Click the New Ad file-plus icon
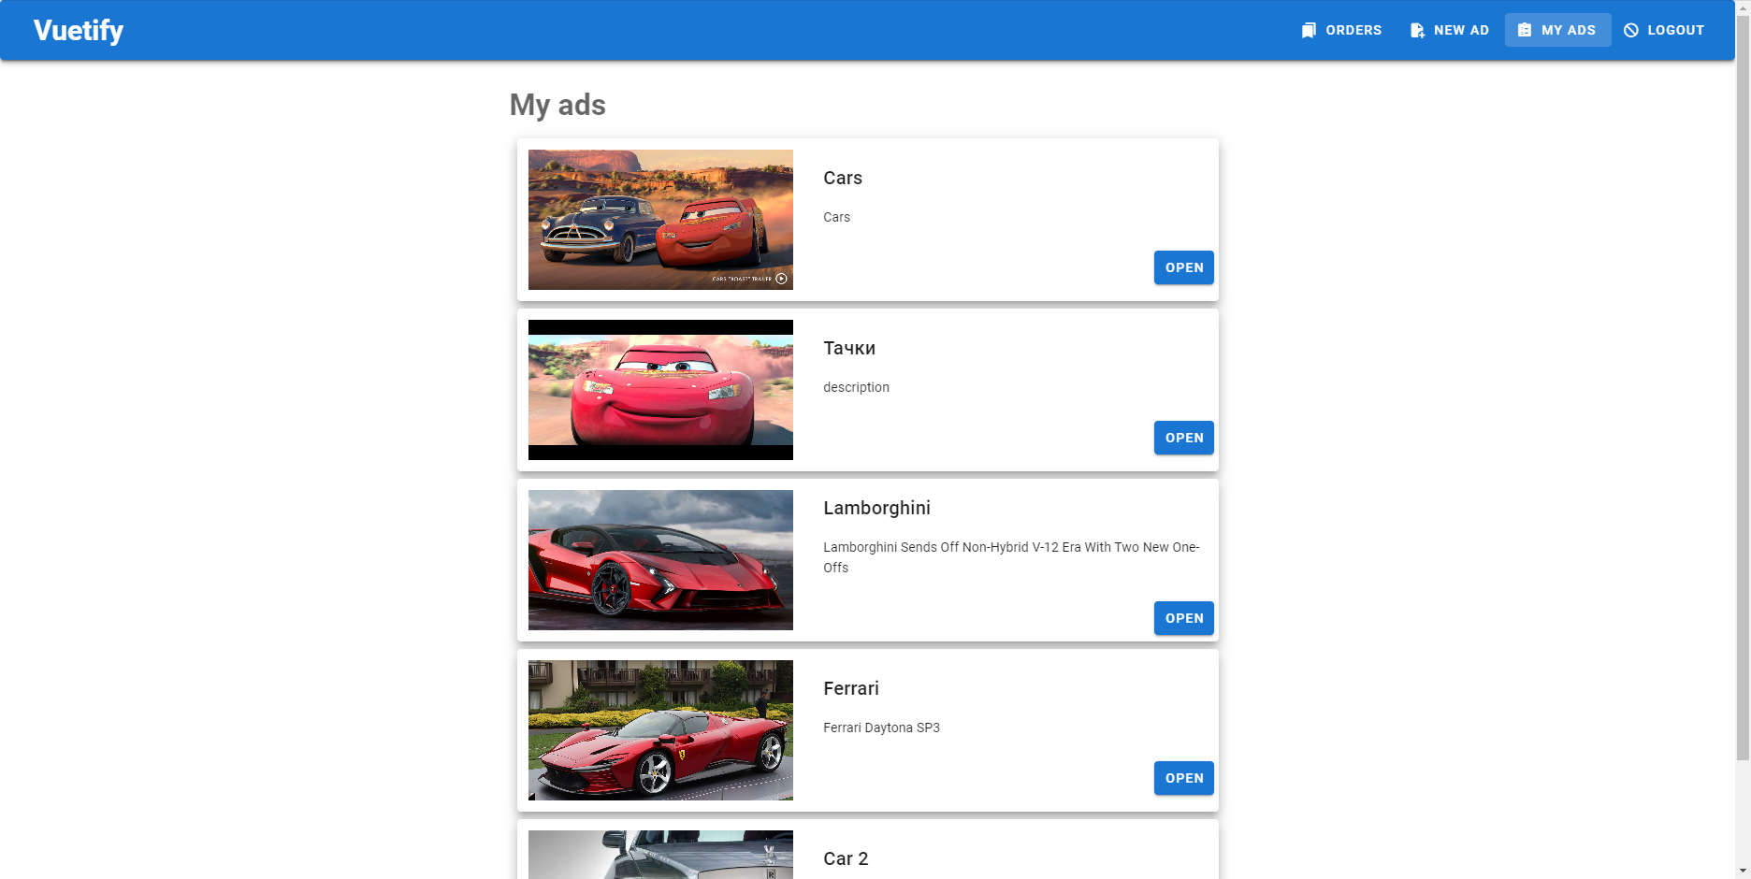Image resolution: width=1751 pixels, height=879 pixels. pos(1417,30)
